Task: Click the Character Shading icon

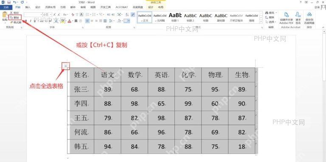Action: pos(76,21)
